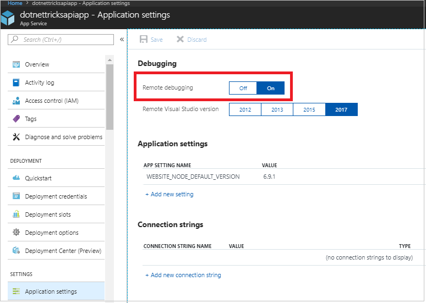
Task: Switch Remote debugging to On
Action: [270, 88]
